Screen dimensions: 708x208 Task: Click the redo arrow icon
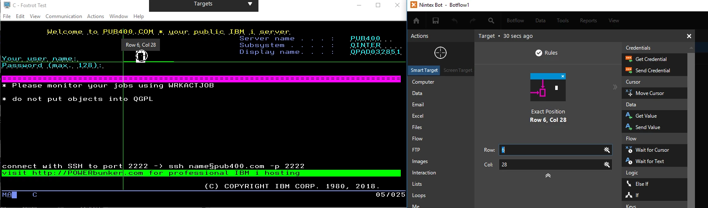[473, 21]
